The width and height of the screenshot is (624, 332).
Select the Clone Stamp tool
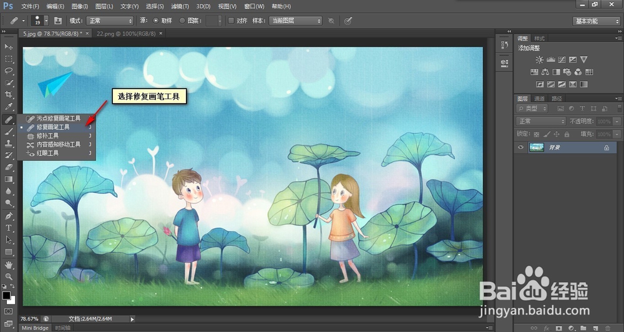point(8,144)
